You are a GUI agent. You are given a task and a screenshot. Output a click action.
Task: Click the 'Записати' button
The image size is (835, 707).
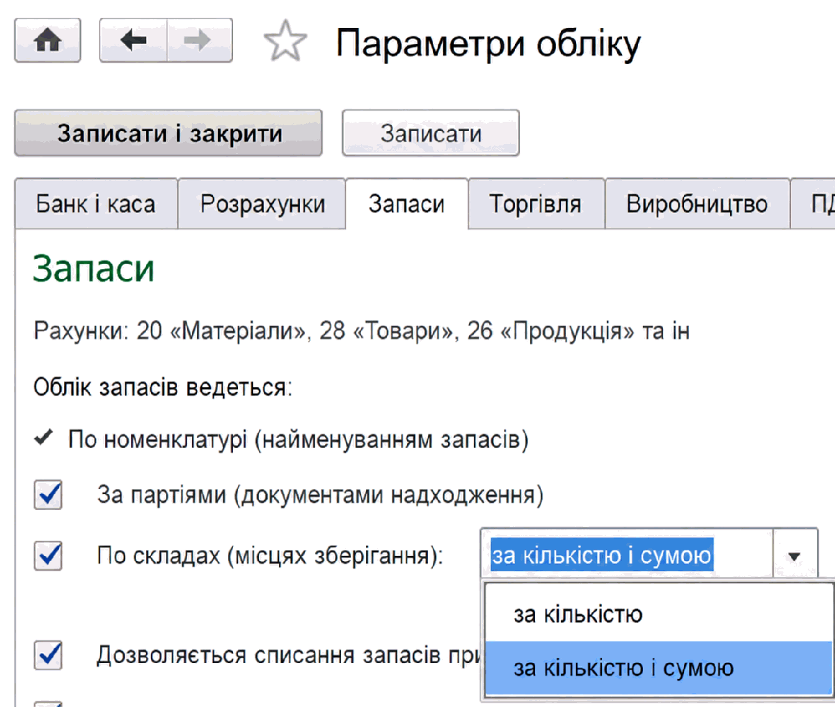click(431, 133)
